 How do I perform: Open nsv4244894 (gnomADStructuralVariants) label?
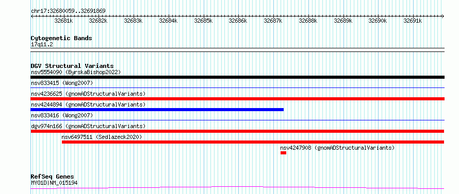pos(88,104)
